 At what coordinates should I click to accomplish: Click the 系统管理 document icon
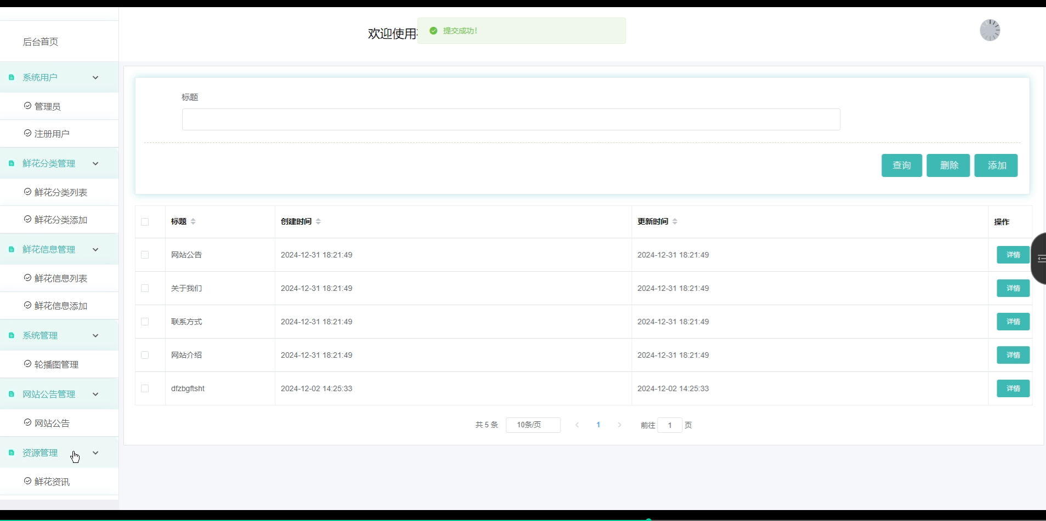[x=12, y=335]
